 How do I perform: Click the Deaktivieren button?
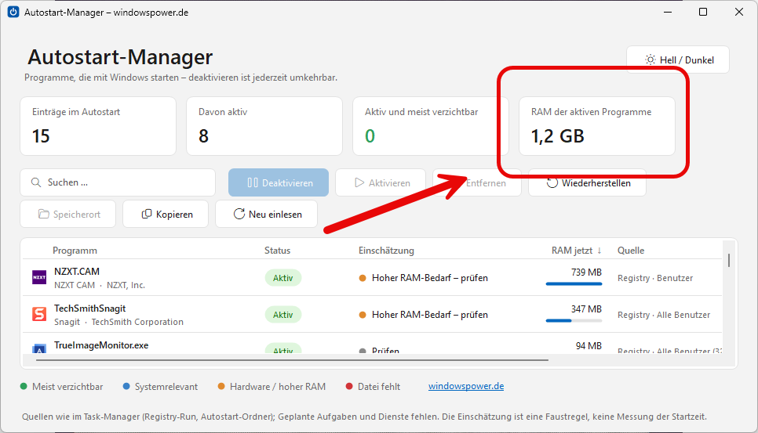(279, 182)
